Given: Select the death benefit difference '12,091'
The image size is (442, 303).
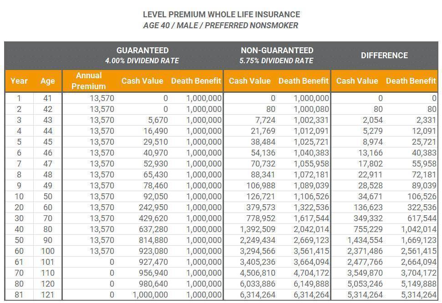Looking at the screenshot, I should (424, 131).
